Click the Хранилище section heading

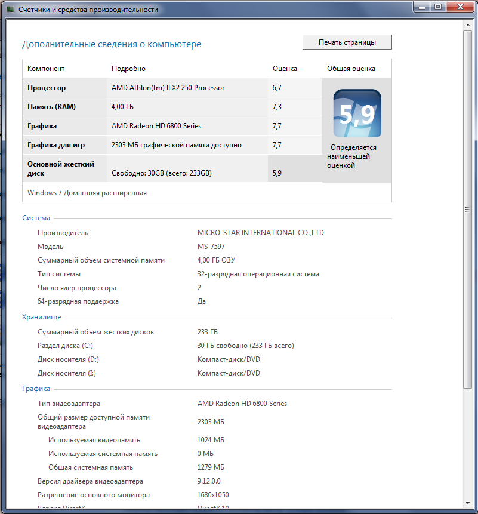pos(42,317)
